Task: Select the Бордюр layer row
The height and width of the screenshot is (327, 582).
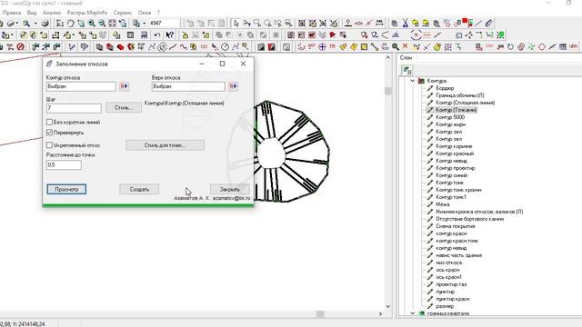Action: 445,88
